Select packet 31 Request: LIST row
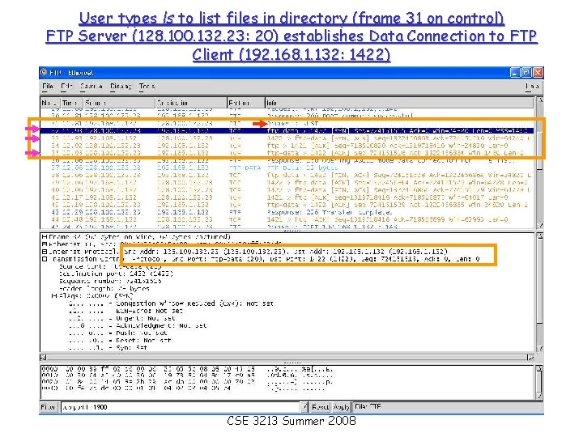 point(287,123)
